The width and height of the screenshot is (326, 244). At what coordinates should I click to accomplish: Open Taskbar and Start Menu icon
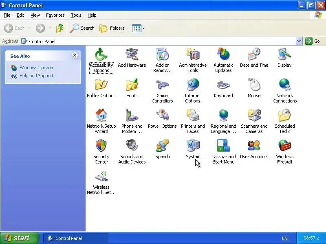pyautogui.click(x=223, y=146)
